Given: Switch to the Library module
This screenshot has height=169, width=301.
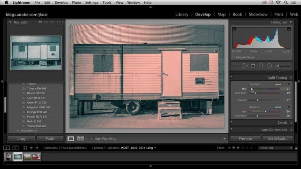Looking at the screenshot, I should [182, 15].
